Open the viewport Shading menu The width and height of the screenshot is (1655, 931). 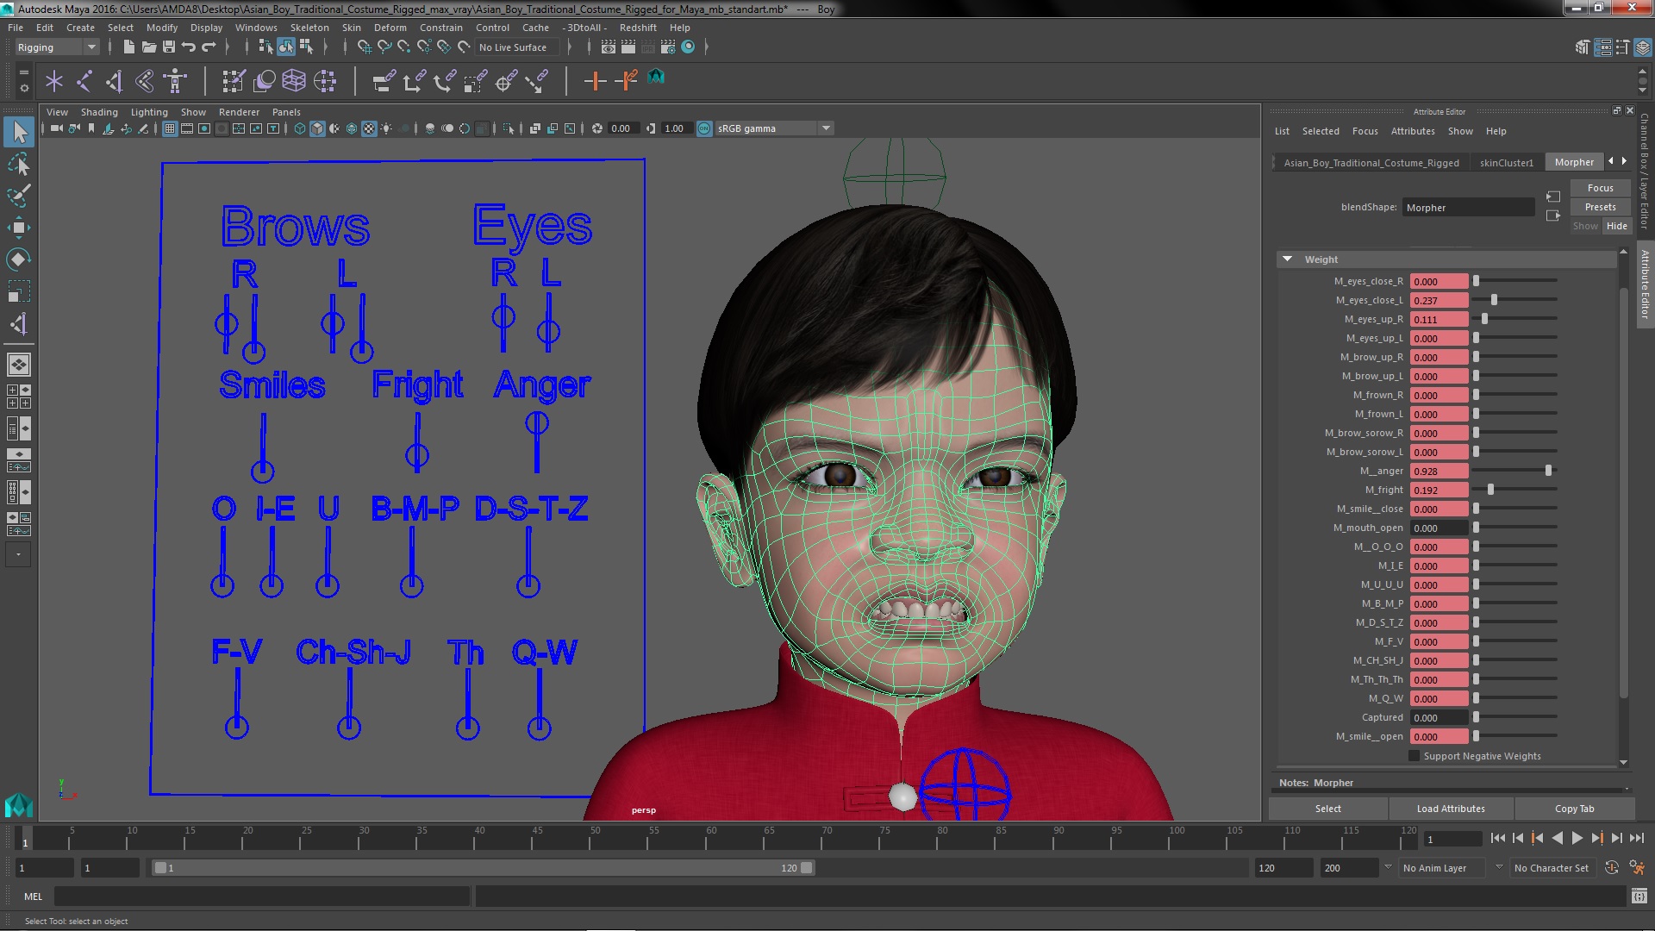pos(99,112)
